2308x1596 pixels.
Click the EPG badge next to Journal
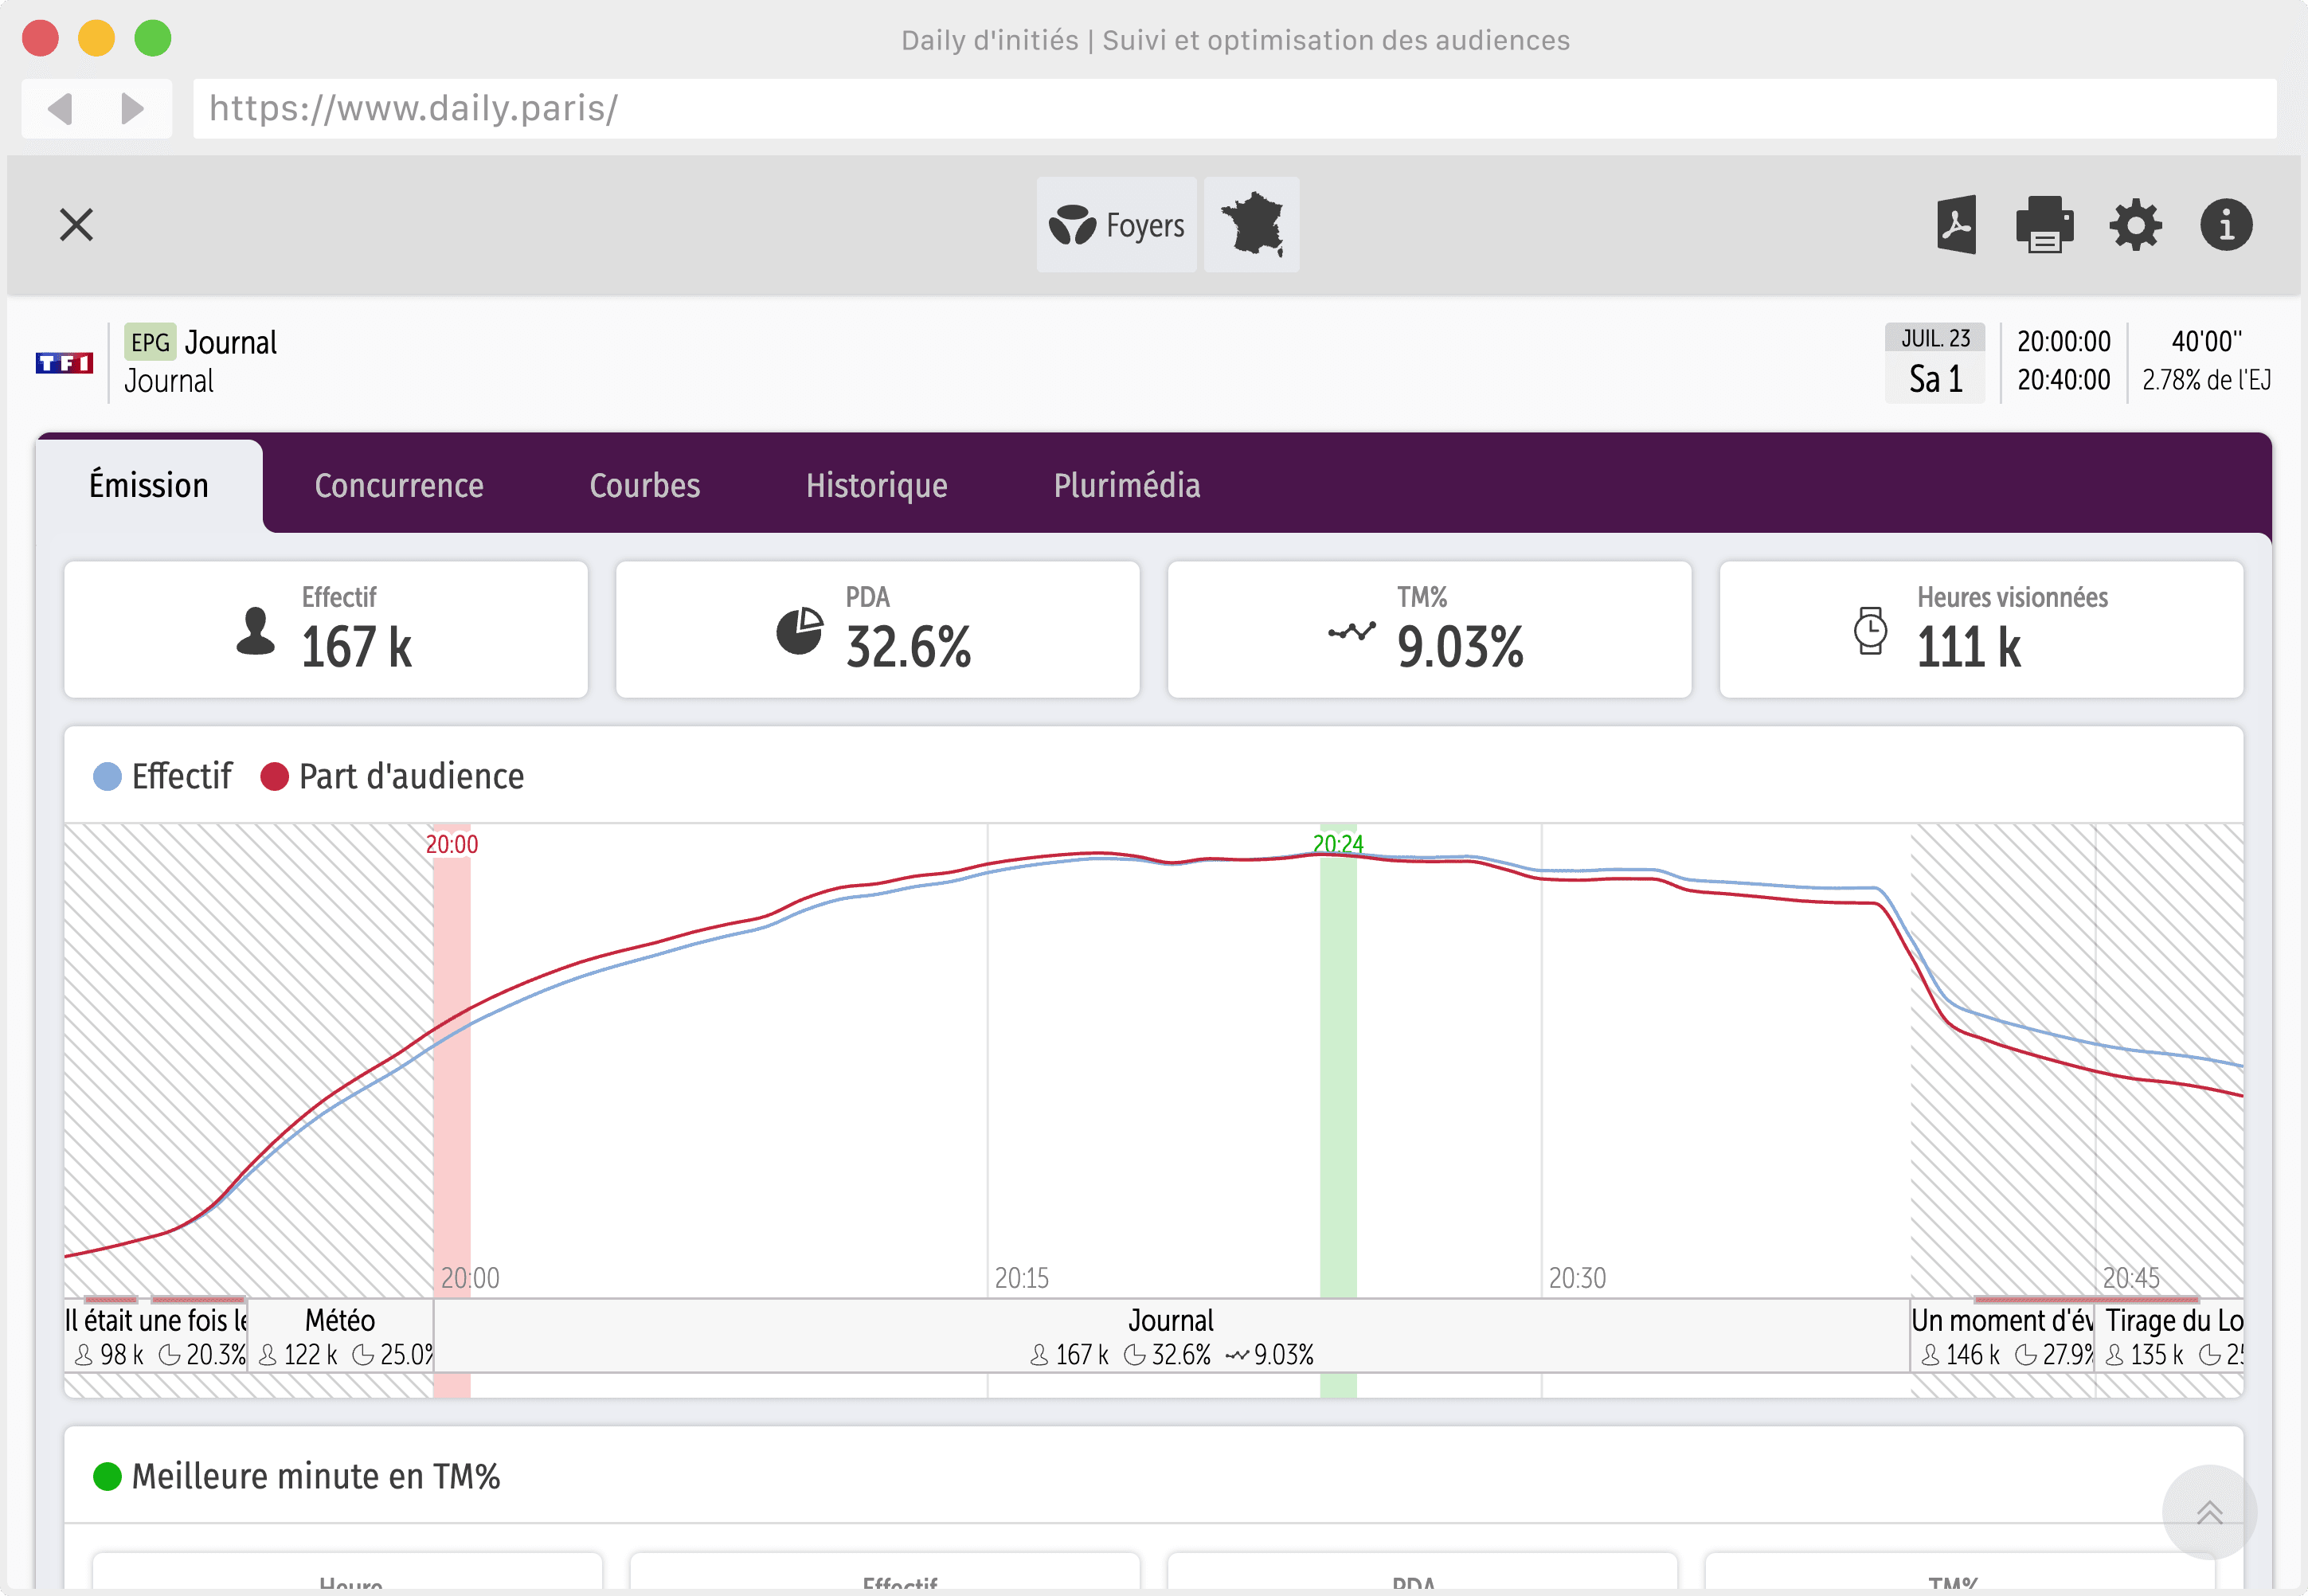coord(150,342)
